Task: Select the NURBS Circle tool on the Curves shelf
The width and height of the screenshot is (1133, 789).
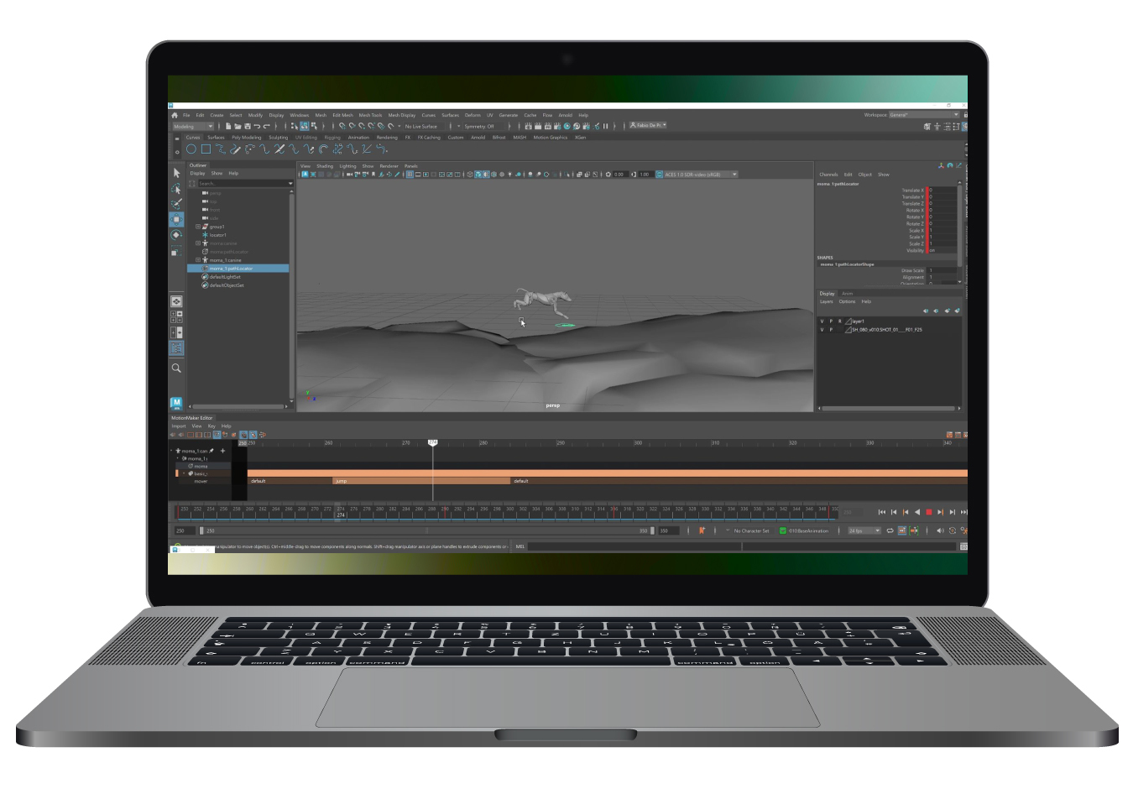Action: [x=191, y=149]
